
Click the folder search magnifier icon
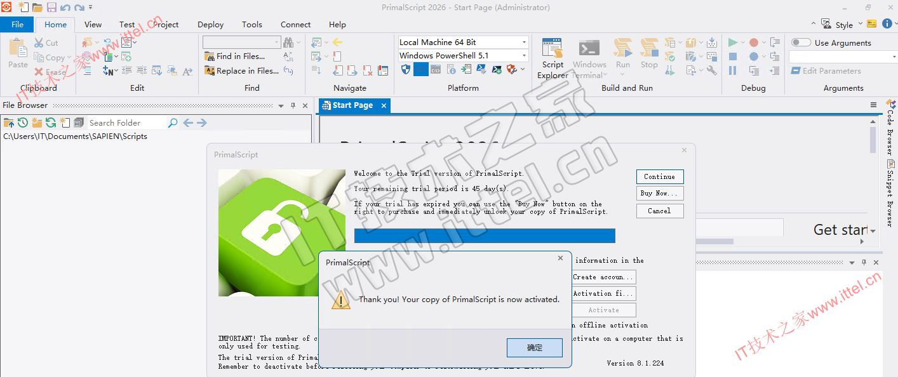(x=173, y=122)
